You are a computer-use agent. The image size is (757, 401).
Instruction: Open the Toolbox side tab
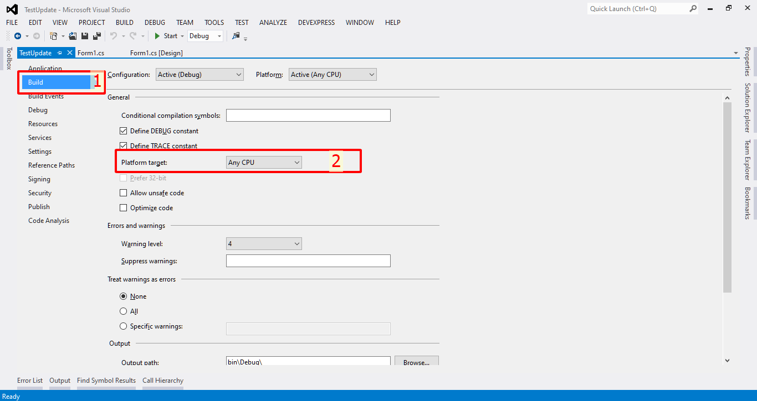(x=8, y=59)
